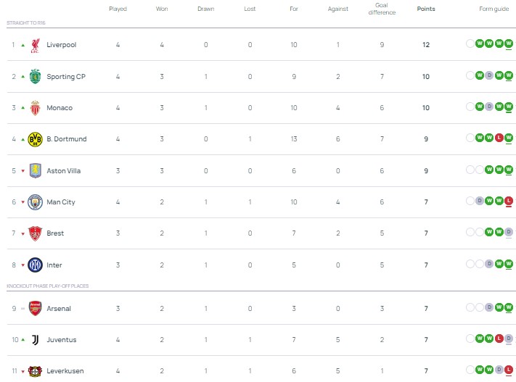
Task: Click the Sporting CP club crest
Action: coord(35,76)
